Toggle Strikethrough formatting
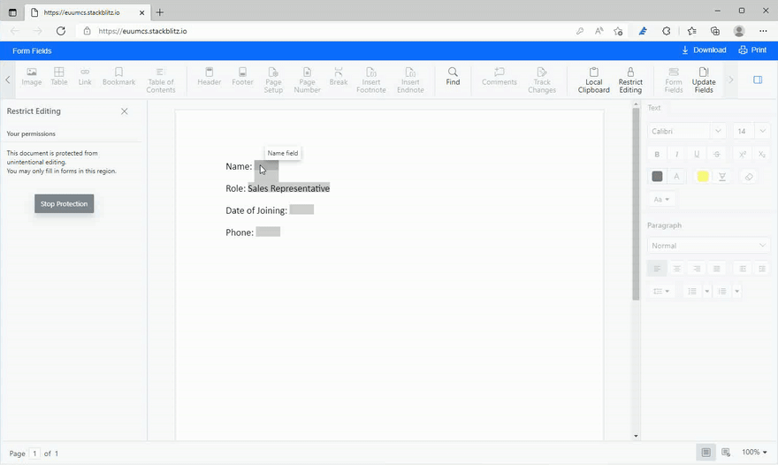Image resolution: width=778 pixels, height=465 pixels. pos(716,155)
